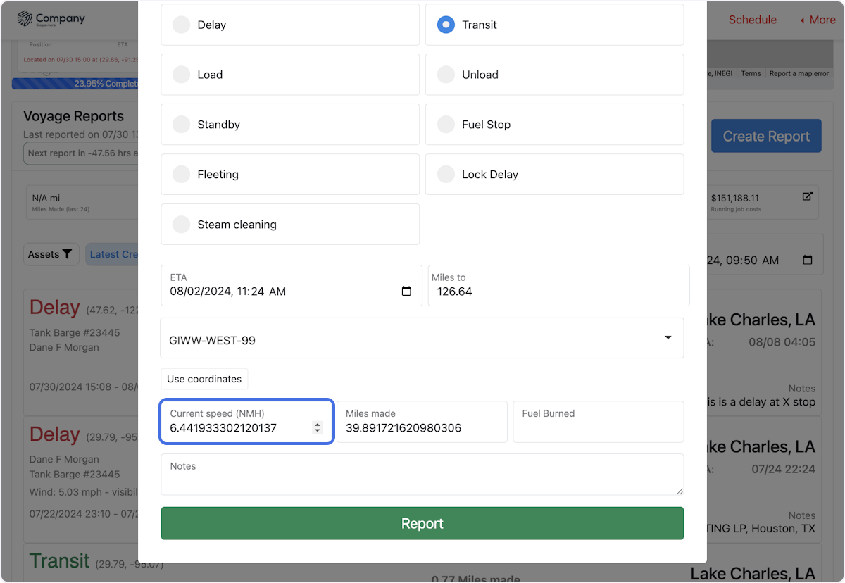This screenshot has height=583, width=845.
Task: Click the calendar icon beside 09:50 AM
Action: 807,260
